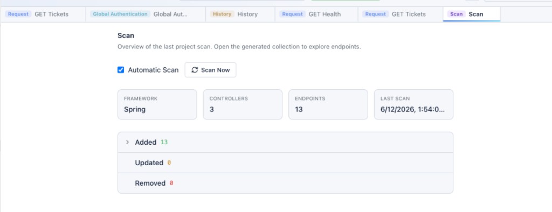
Task: Switch to the History tab
Action: [240, 15]
